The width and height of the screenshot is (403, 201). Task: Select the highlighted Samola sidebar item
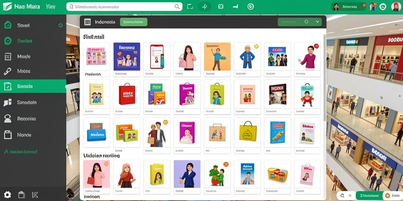[x=33, y=86]
